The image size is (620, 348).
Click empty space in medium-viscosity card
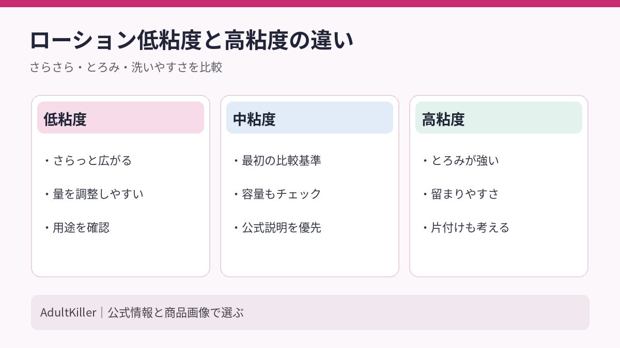(x=309, y=256)
